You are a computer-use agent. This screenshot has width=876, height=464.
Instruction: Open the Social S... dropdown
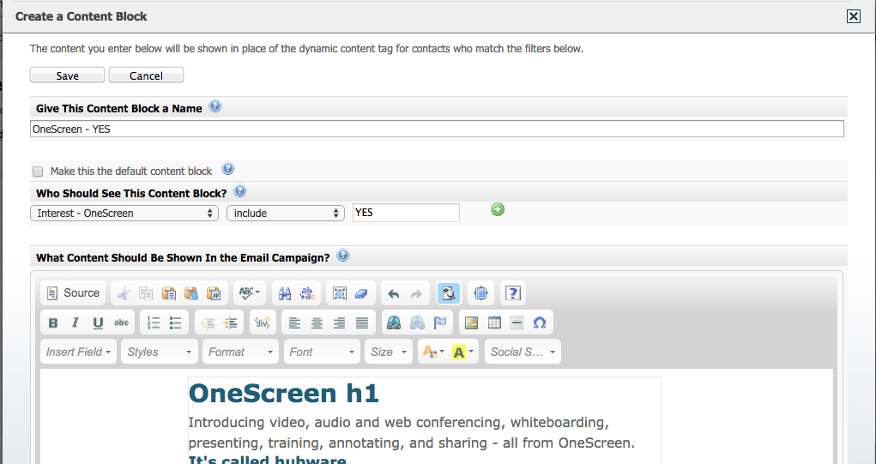click(523, 352)
